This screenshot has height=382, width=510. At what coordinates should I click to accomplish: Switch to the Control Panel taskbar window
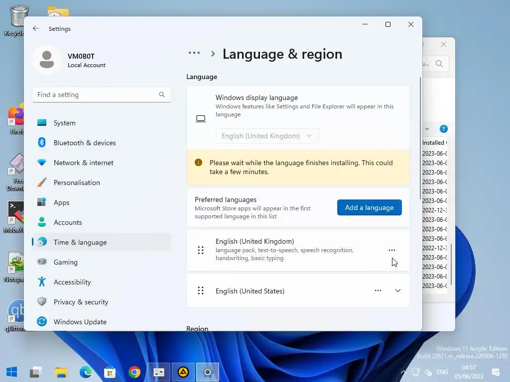coord(159,372)
